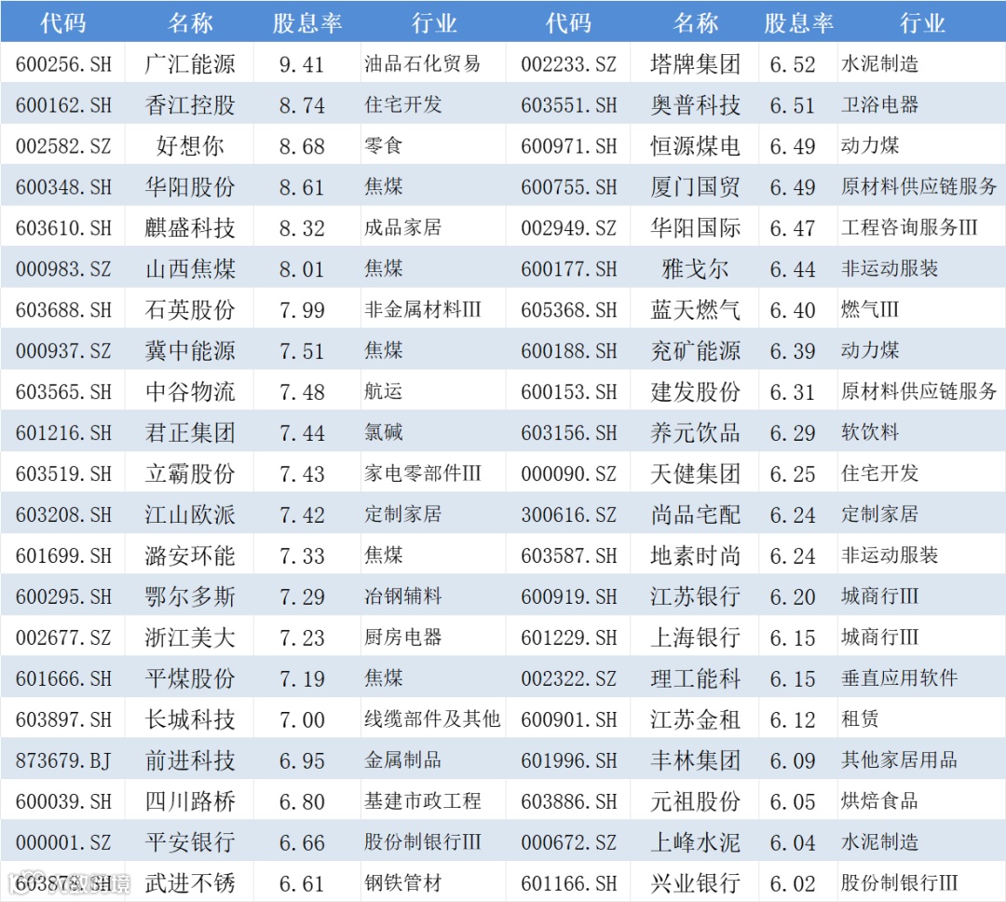Screen dimensions: 1006x902
Task: Click industry cell 油品石化贸易
Action: 422,63
